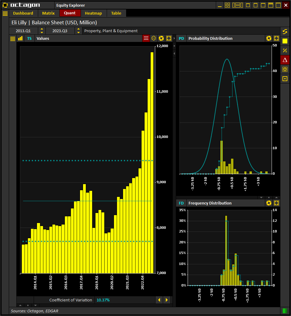Open the 2023.Q3 period stepper dropdown
Image resolution: width=291 pixels, height=316 pixels.
pos(79,31)
